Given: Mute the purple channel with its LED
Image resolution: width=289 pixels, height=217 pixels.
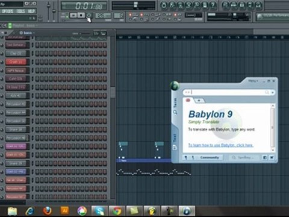Looking at the screenshot, I should pyautogui.click(x=2, y=146).
